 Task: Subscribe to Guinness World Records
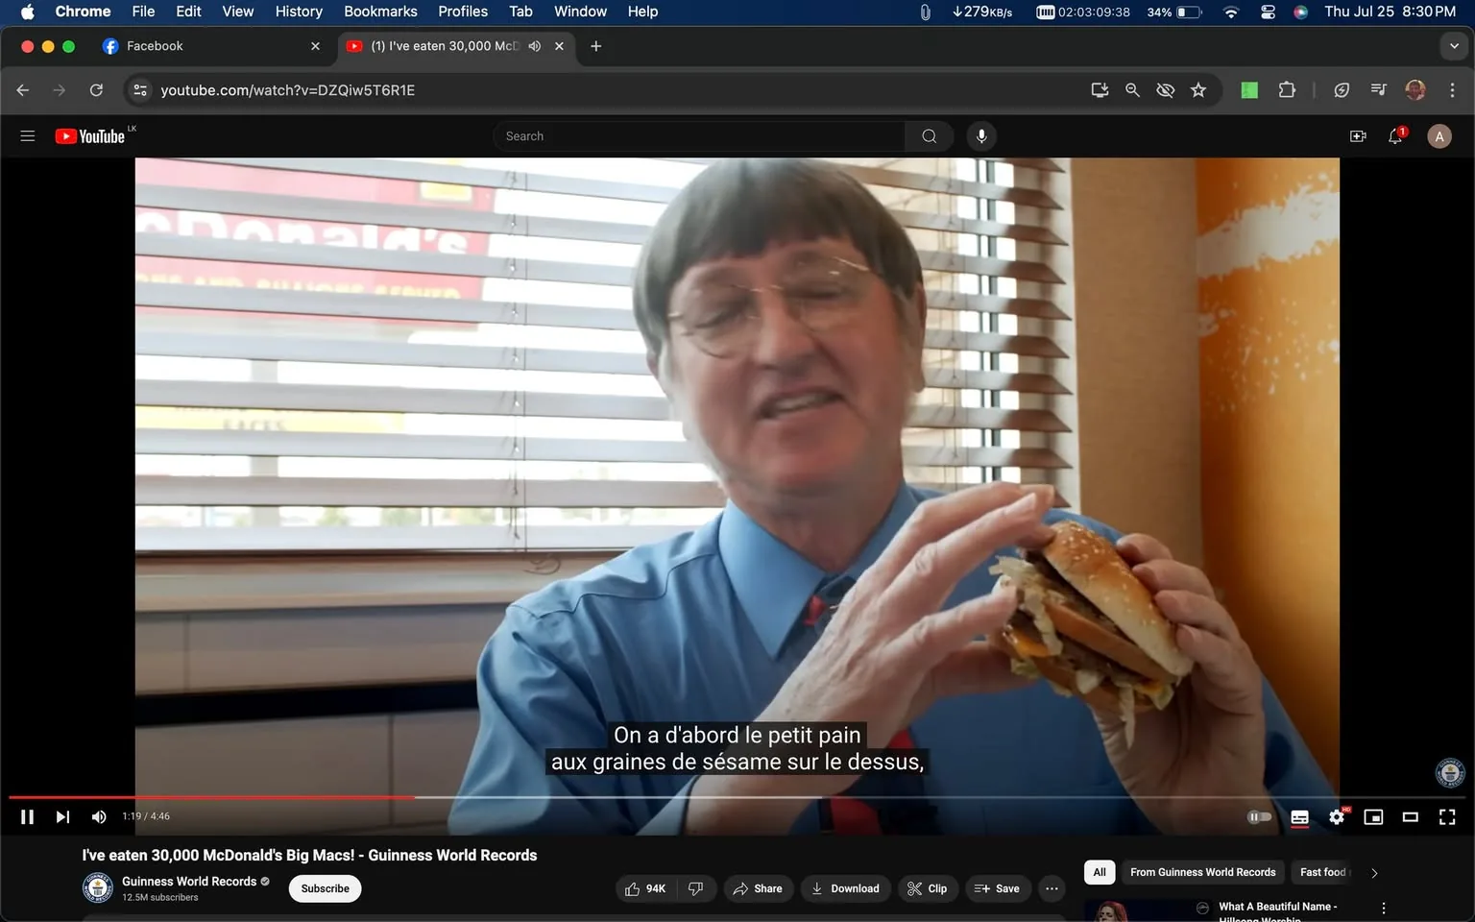point(324,888)
